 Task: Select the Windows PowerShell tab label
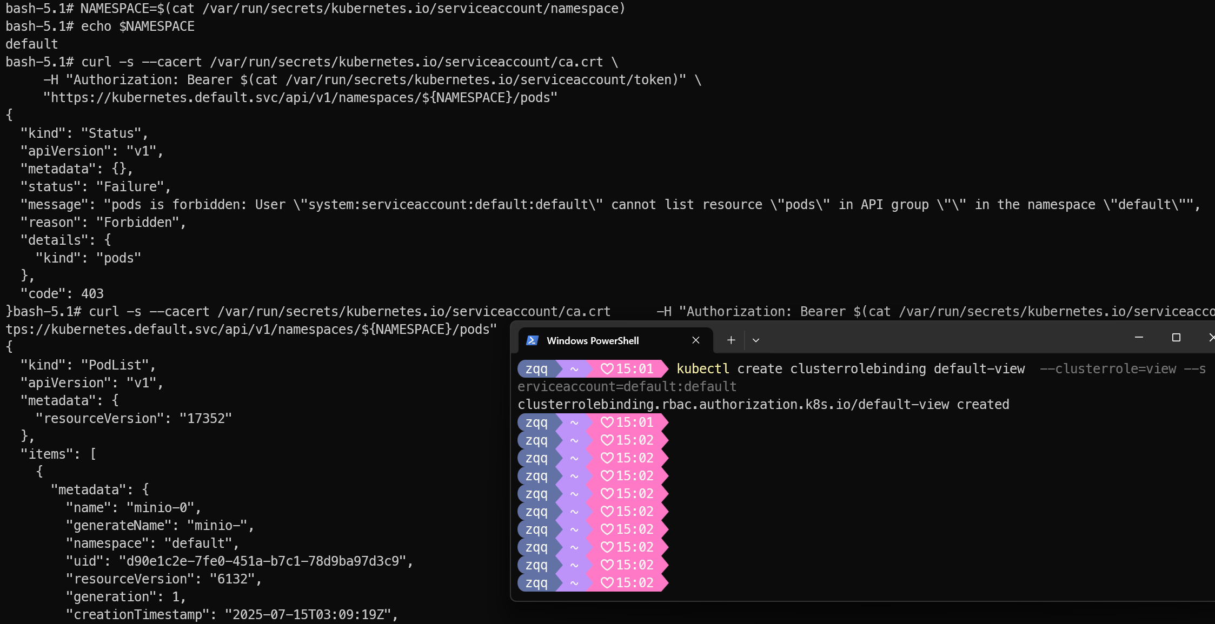pyautogui.click(x=593, y=341)
